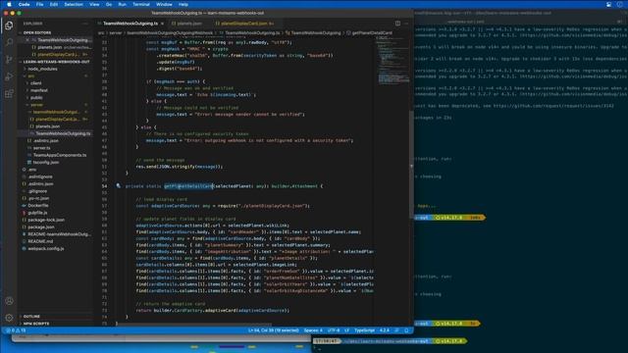Open the Terminal menu
The width and height of the screenshot is (628, 353).
pos(141,4)
